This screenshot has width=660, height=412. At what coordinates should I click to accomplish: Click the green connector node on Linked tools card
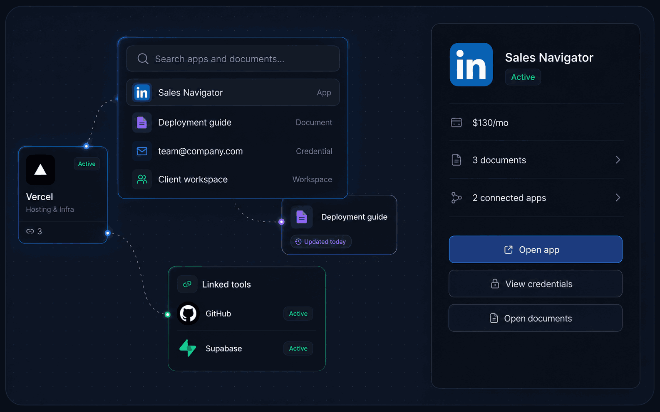168,314
